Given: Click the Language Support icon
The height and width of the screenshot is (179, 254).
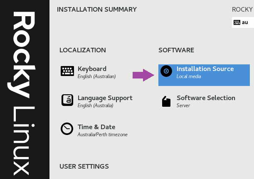Looking at the screenshot, I should click(x=67, y=100).
